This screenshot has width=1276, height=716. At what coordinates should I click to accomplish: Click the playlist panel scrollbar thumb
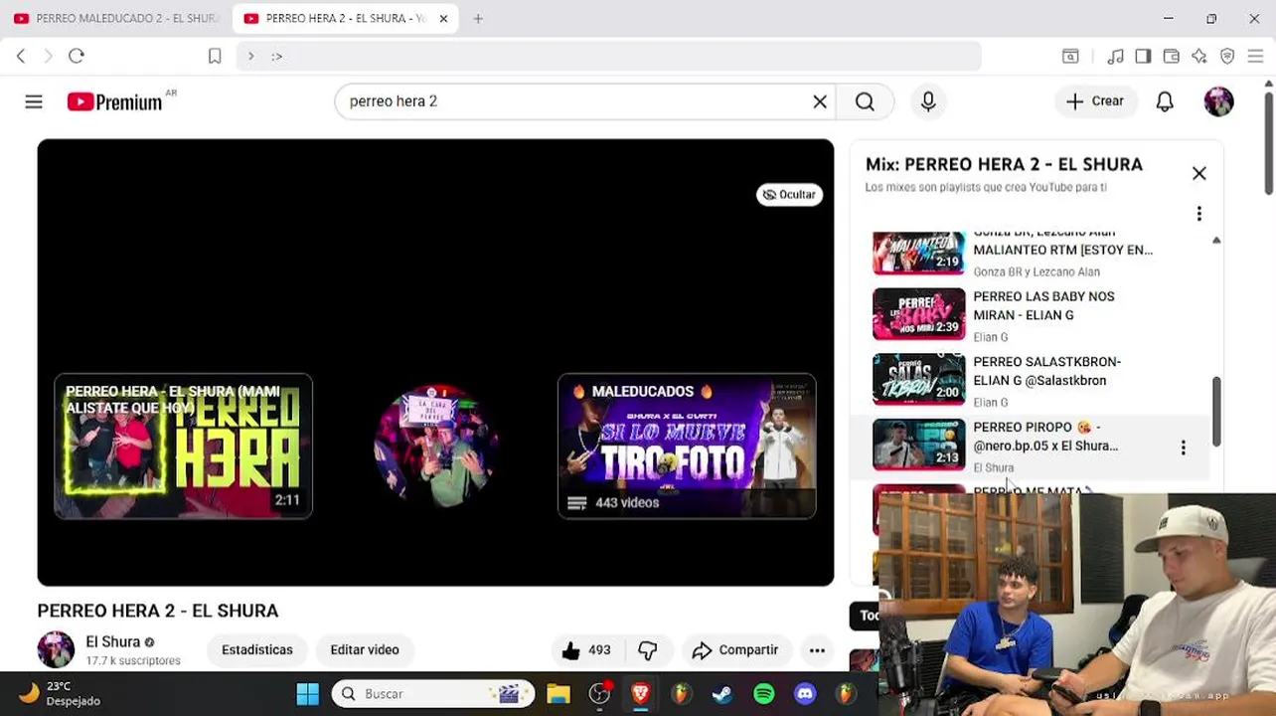[1215, 412]
